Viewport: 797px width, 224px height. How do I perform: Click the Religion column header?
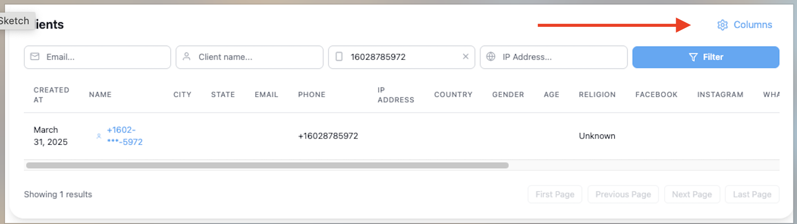point(597,95)
